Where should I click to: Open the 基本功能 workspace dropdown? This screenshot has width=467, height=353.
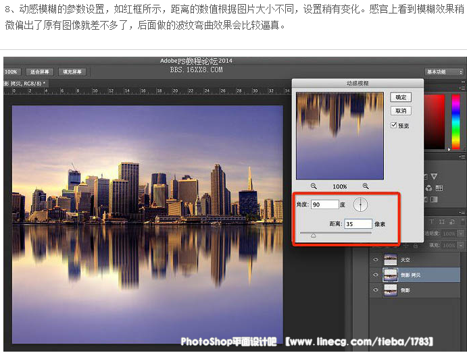click(x=444, y=72)
